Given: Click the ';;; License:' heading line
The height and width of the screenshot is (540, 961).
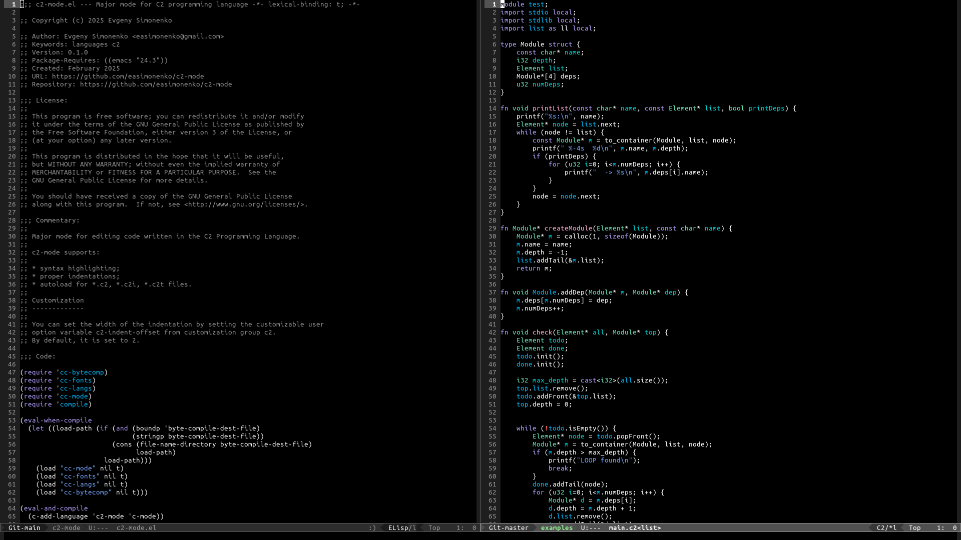Looking at the screenshot, I should pos(44,100).
